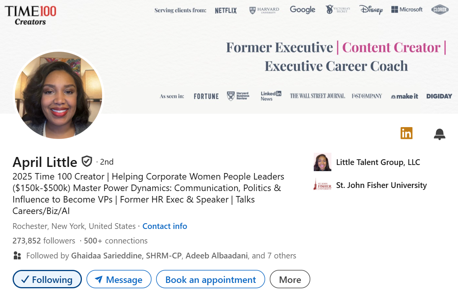Toggle Following to unfollow April Little
This screenshot has width=458, height=299.
tap(47, 279)
